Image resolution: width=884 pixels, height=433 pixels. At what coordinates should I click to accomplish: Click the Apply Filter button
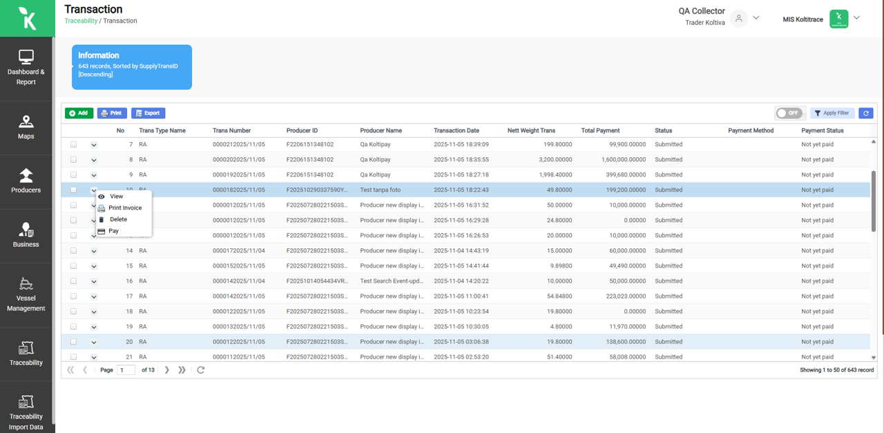[832, 113]
